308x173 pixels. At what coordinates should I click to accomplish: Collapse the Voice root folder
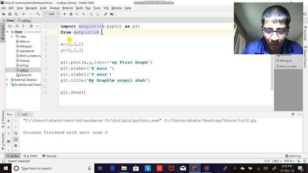(x=7, y=32)
